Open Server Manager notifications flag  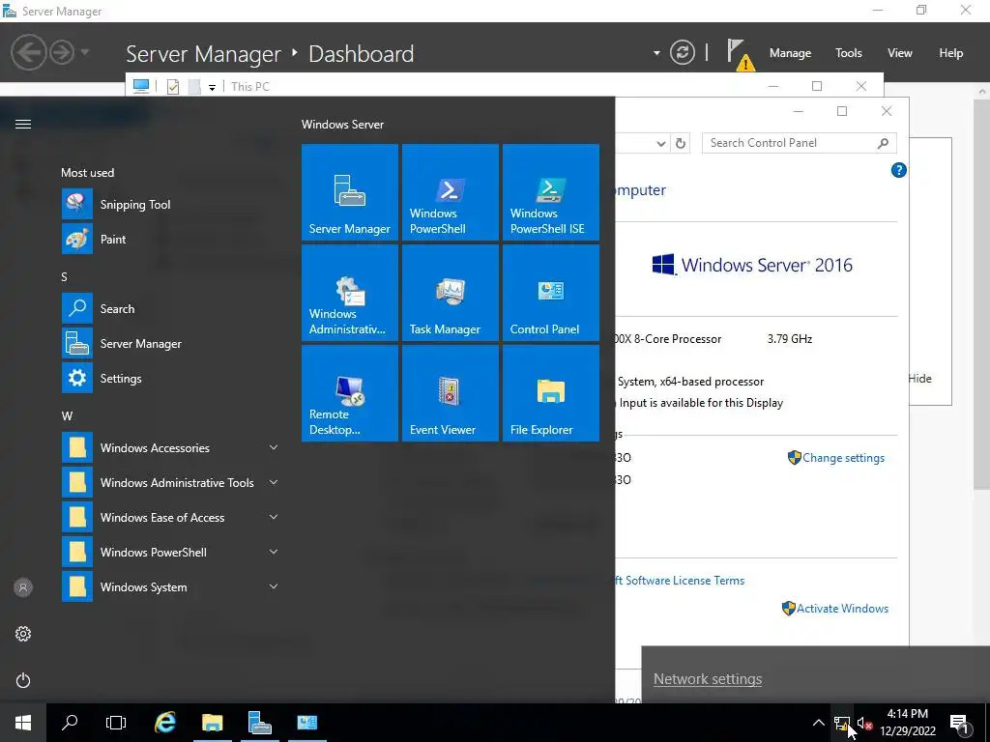tap(740, 54)
